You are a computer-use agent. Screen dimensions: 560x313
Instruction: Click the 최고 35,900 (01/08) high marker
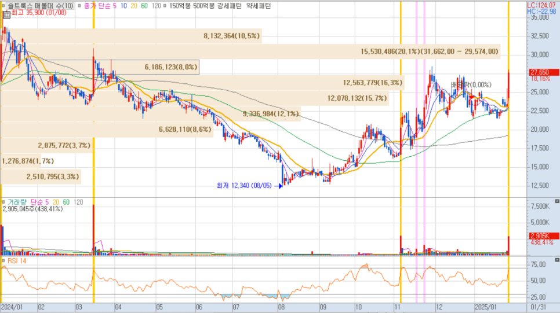click(x=39, y=13)
